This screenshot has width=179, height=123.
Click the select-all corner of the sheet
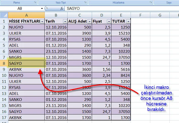point(4,15)
